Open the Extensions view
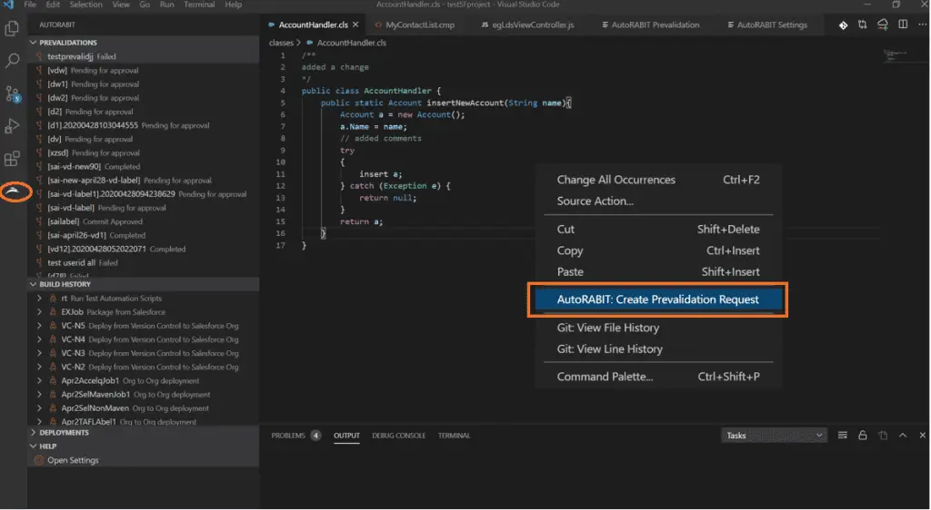The image size is (931, 510). click(x=12, y=159)
